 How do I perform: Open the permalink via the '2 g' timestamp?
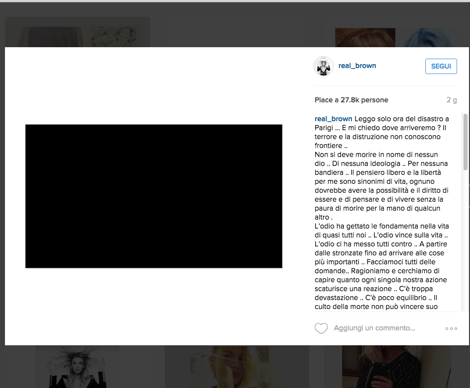(x=451, y=100)
